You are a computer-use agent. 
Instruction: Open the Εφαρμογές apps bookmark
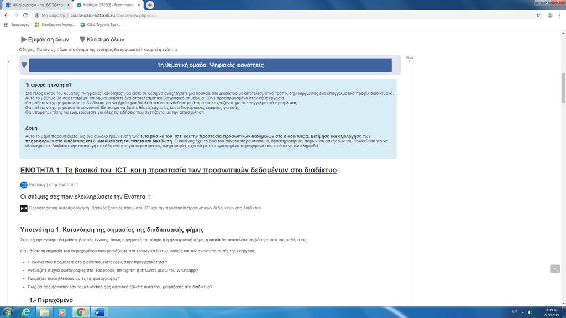pyautogui.click(x=17, y=24)
